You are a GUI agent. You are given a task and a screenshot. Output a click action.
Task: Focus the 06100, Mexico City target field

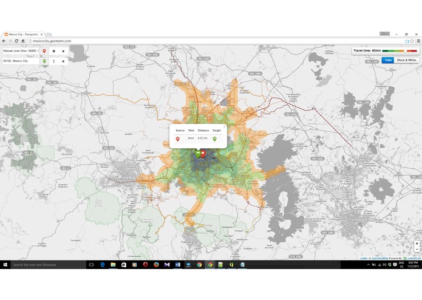pos(21,61)
